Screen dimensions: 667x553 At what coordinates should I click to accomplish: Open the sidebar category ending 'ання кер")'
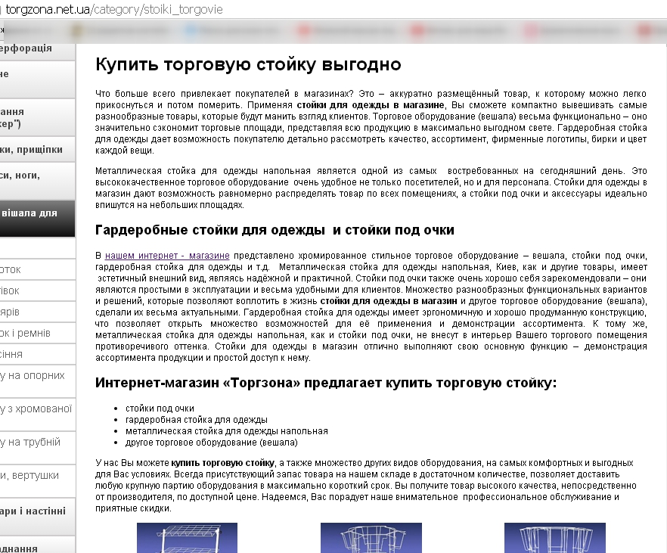[38, 117]
